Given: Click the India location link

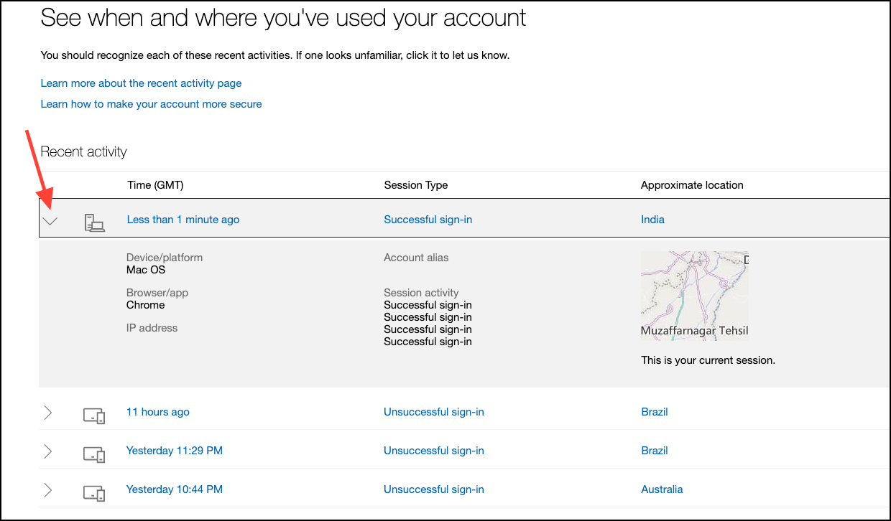Looking at the screenshot, I should click(x=652, y=220).
